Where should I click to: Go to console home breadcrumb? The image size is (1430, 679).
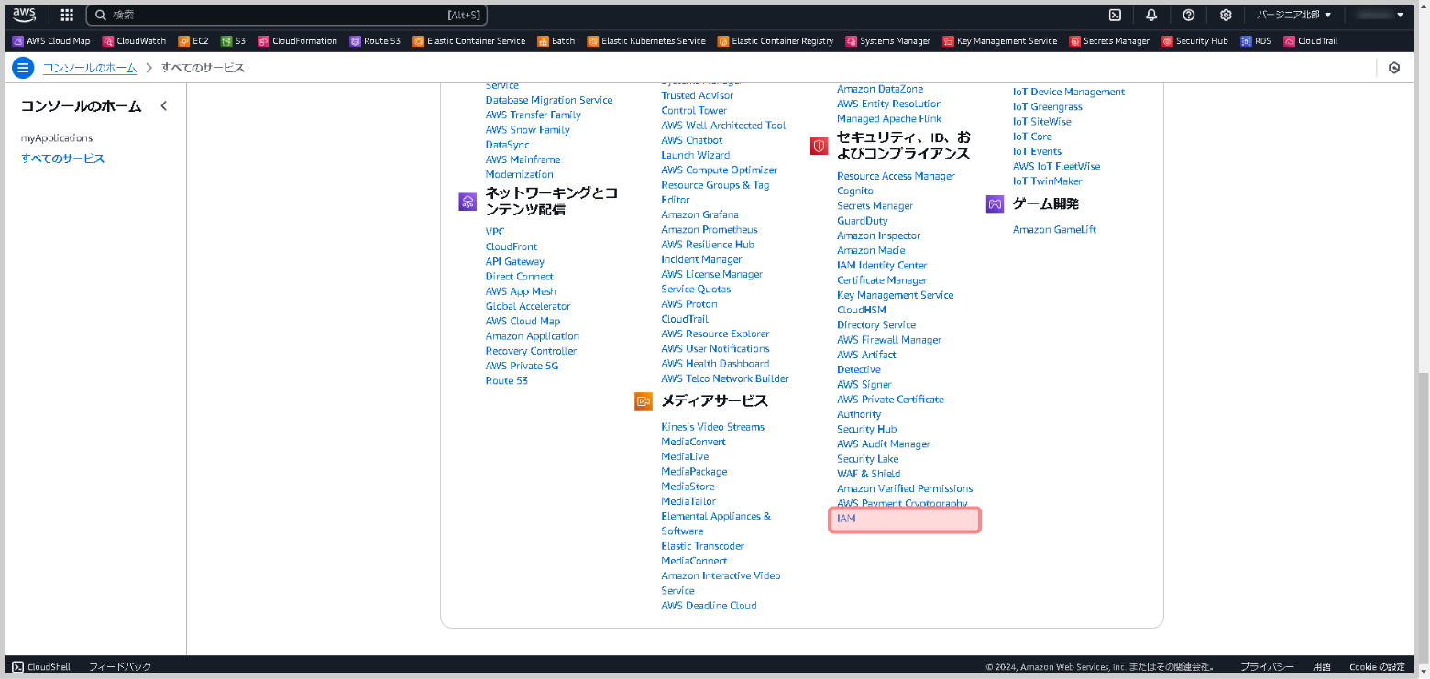pos(90,68)
